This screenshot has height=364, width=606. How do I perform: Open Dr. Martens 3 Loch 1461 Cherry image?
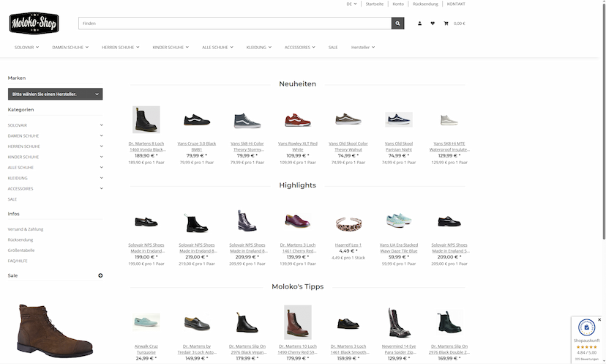pos(298,221)
